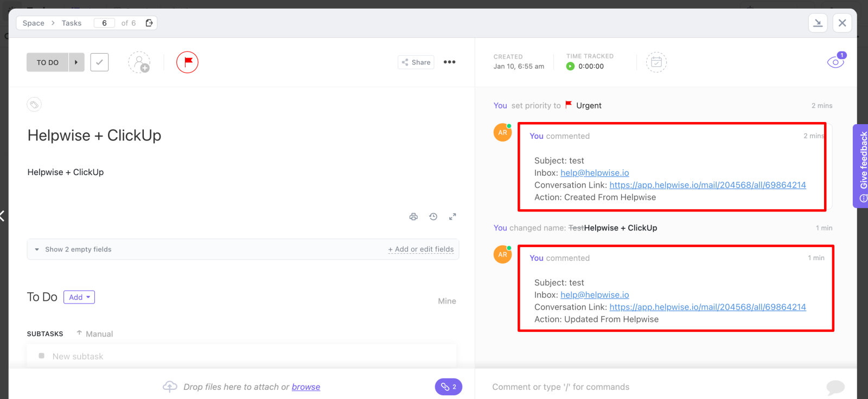Open the three-dot task options menu
The width and height of the screenshot is (868, 399).
tap(449, 62)
